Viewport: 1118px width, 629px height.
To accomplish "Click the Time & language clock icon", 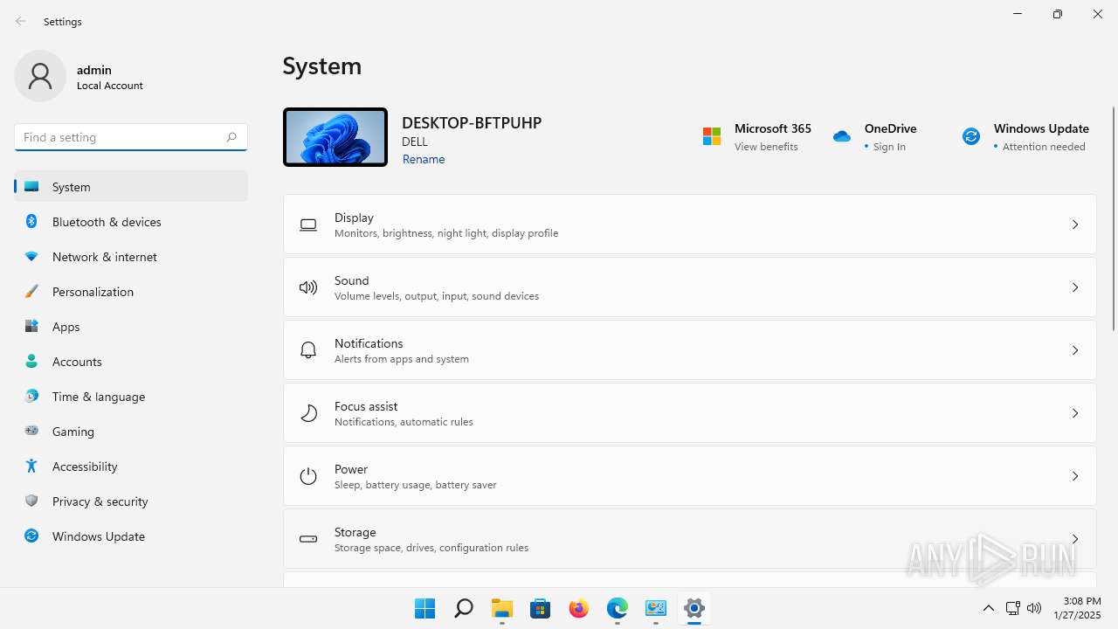I will (x=31, y=397).
